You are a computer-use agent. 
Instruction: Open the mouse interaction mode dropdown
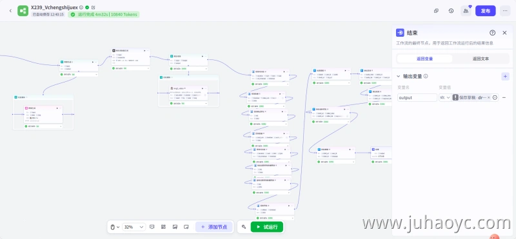(115, 227)
